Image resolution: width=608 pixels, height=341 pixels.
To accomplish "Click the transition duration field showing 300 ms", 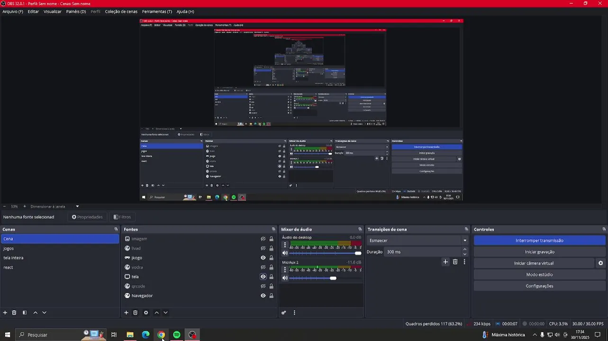I will (x=423, y=252).
